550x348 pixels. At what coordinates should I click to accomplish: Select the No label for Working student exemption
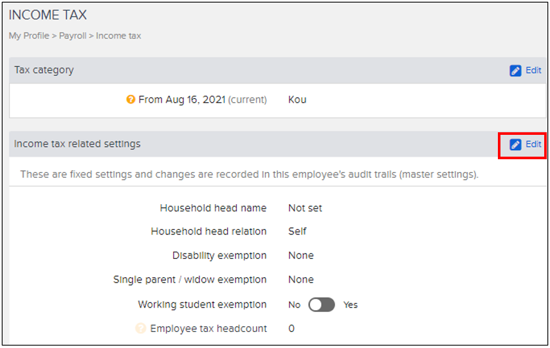[295, 305]
